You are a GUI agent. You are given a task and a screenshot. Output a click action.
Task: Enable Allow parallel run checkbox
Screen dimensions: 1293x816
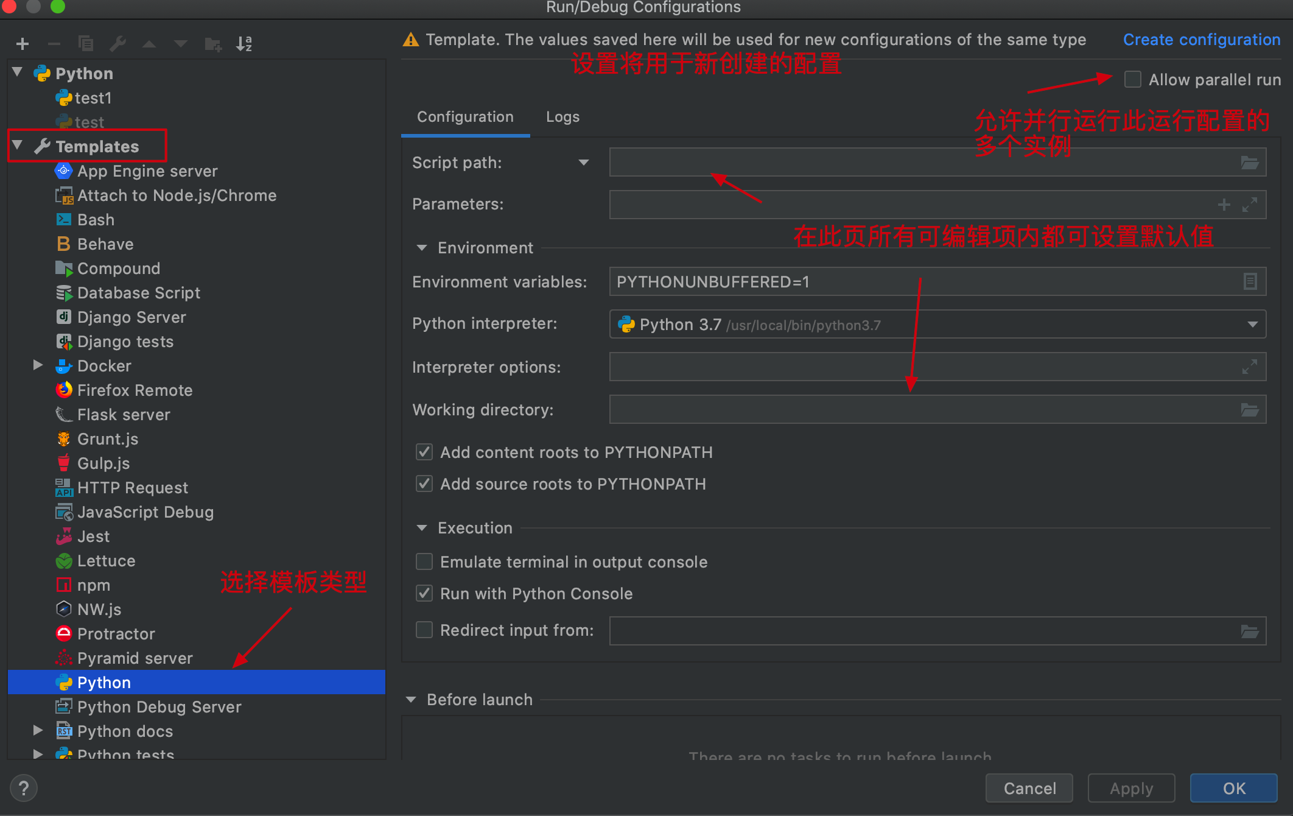(1133, 80)
